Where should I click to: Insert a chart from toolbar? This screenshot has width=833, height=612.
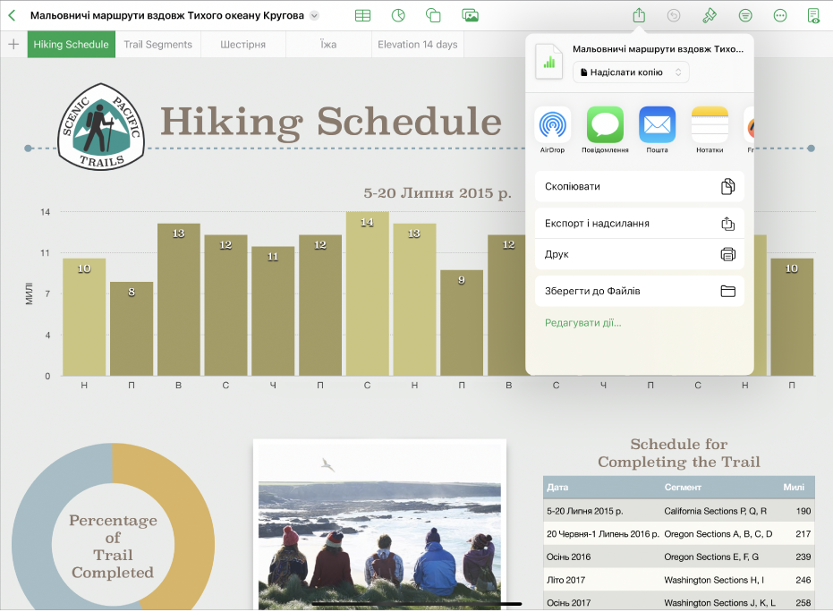(x=398, y=15)
